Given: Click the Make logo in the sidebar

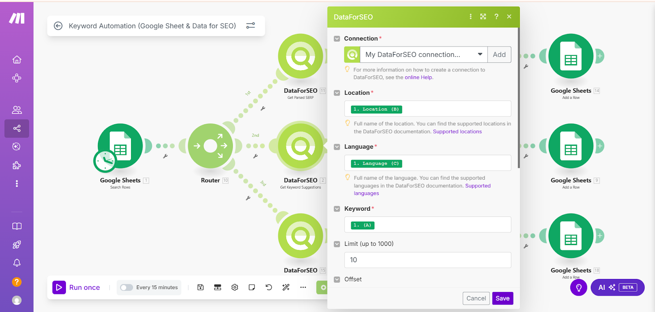Looking at the screenshot, I should click(x=17, y=18).
